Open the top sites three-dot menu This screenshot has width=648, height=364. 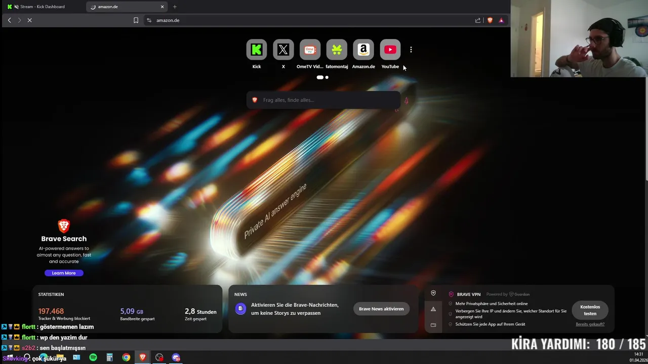(x=411, y=50)
